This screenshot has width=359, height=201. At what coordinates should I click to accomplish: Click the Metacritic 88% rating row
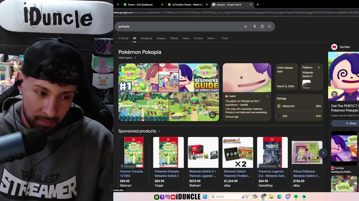[x=299, y=106]
